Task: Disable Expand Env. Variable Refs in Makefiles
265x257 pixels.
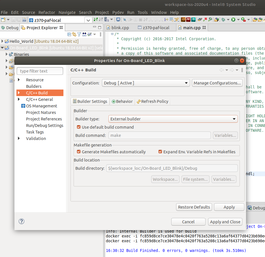Action: click(x=160, y=152)
